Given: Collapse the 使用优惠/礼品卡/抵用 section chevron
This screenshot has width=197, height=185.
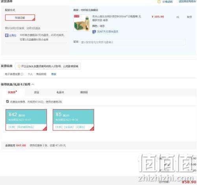Looking at the screenshot, I should tap(33, 84).
